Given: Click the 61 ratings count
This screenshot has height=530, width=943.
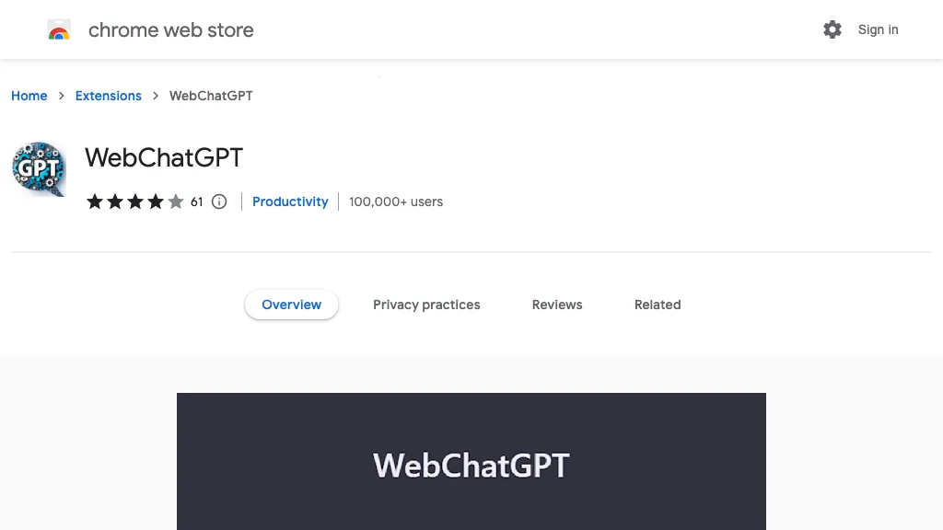Looking at the screenshot, I should pyautogui.click(x=196, y=202).
